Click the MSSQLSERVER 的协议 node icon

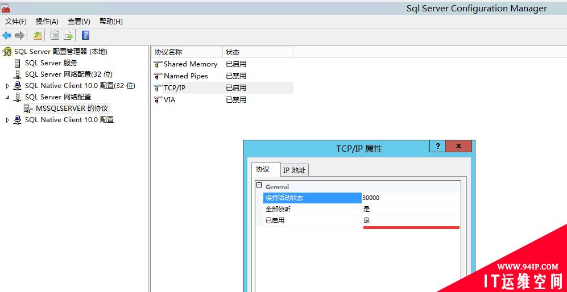[x=28, y=109]
